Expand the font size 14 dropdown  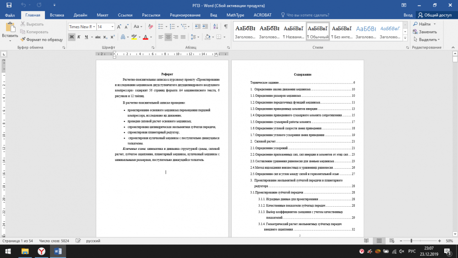112,27
